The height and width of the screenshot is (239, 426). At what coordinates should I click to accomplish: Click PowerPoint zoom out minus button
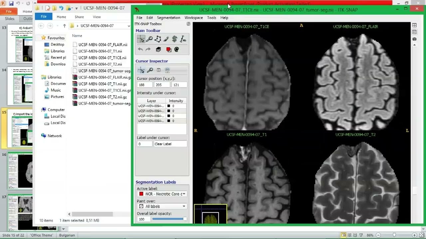(x=379, y=235)
